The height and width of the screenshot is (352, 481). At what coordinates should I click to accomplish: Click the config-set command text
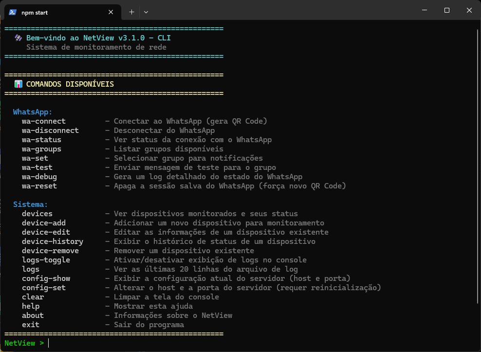tap(44, 288)
